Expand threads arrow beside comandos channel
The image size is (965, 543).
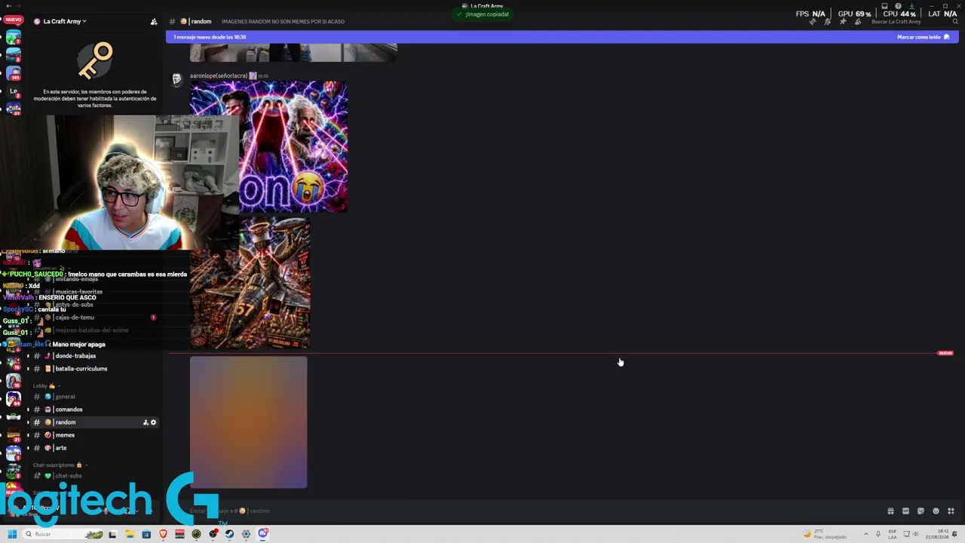tap(28, 410)
